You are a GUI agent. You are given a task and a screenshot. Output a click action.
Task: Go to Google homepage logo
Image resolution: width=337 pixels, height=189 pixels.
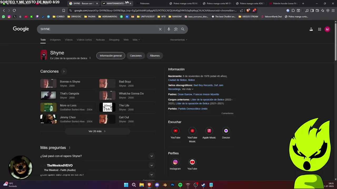point(21,29)
